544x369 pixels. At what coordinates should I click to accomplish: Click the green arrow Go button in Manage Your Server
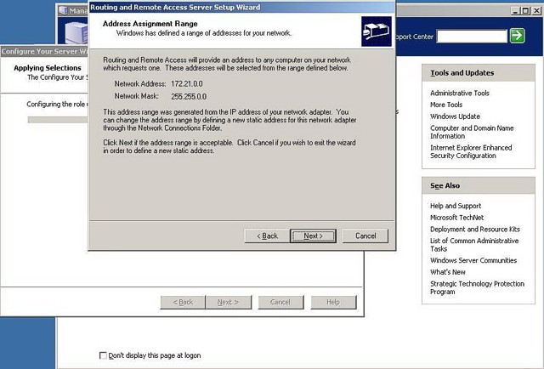[517, 36]
